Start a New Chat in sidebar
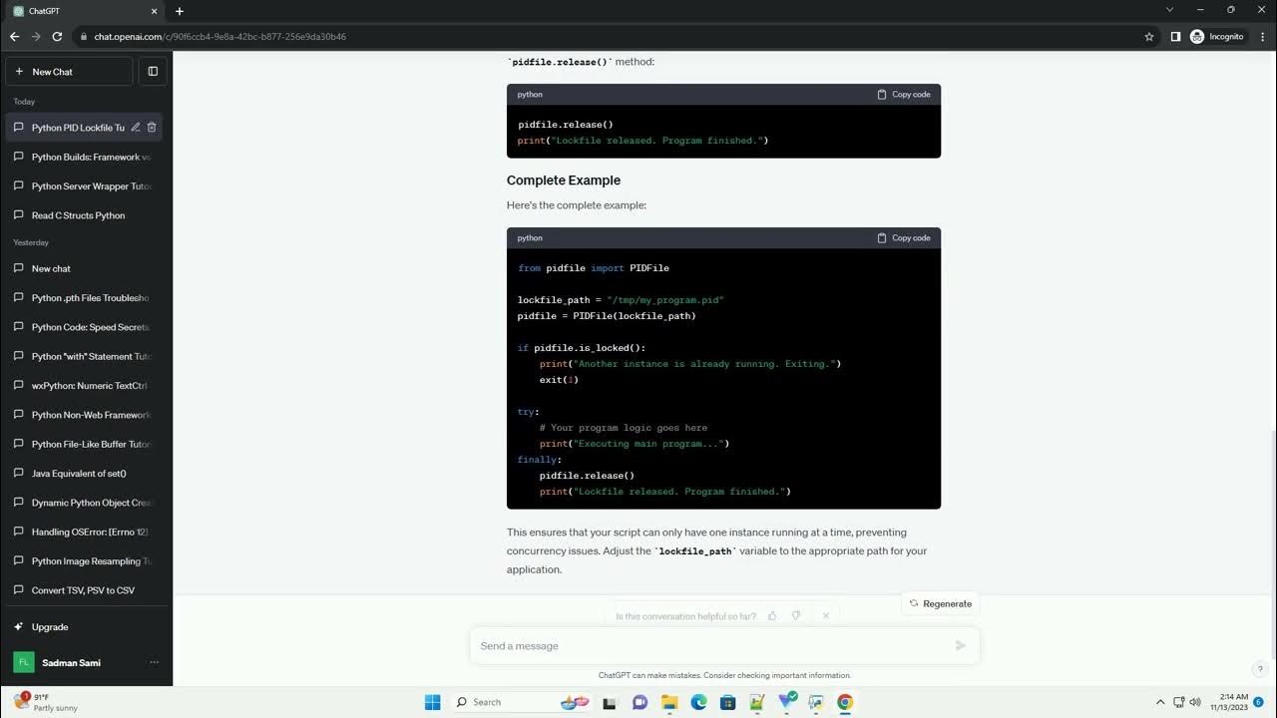This screenshot has width=1277, height=718. pos(69,72)
